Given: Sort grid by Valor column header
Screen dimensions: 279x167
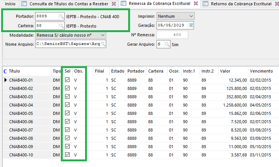Looking at the screenshot, I should (x=233, y=71).
